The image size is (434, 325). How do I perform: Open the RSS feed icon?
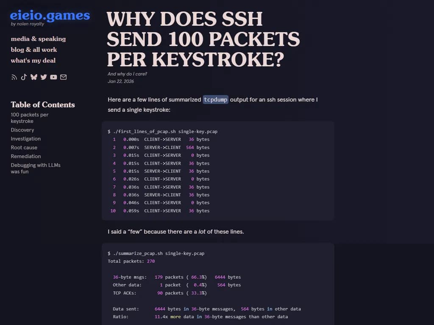tap(14, 77)
